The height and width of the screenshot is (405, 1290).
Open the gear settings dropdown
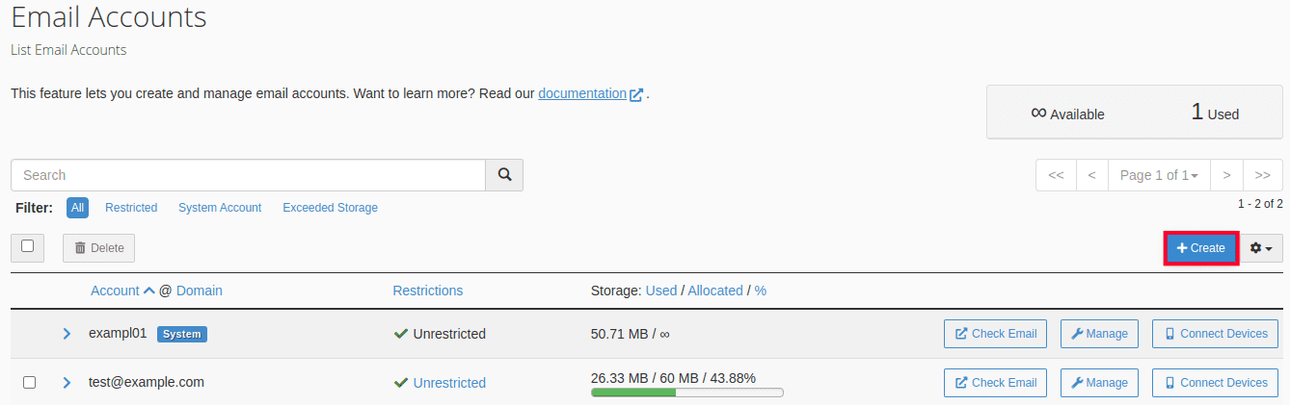[1260, 248]
